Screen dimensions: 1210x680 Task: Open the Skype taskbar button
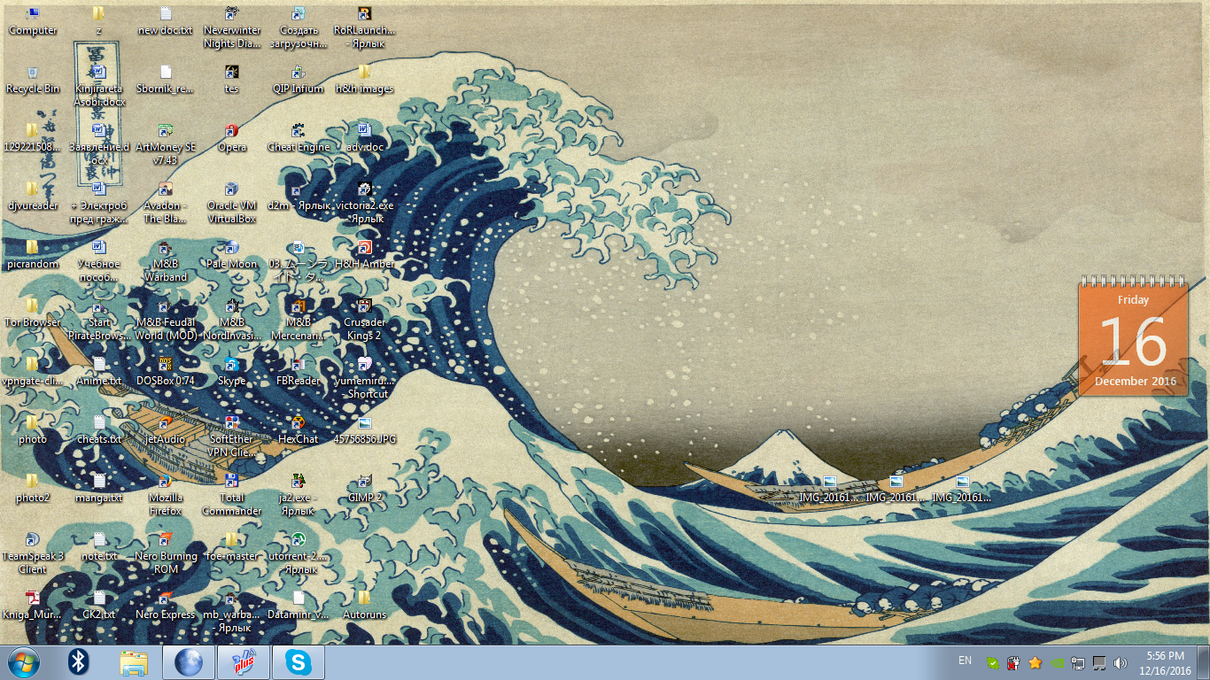(299, 661)
